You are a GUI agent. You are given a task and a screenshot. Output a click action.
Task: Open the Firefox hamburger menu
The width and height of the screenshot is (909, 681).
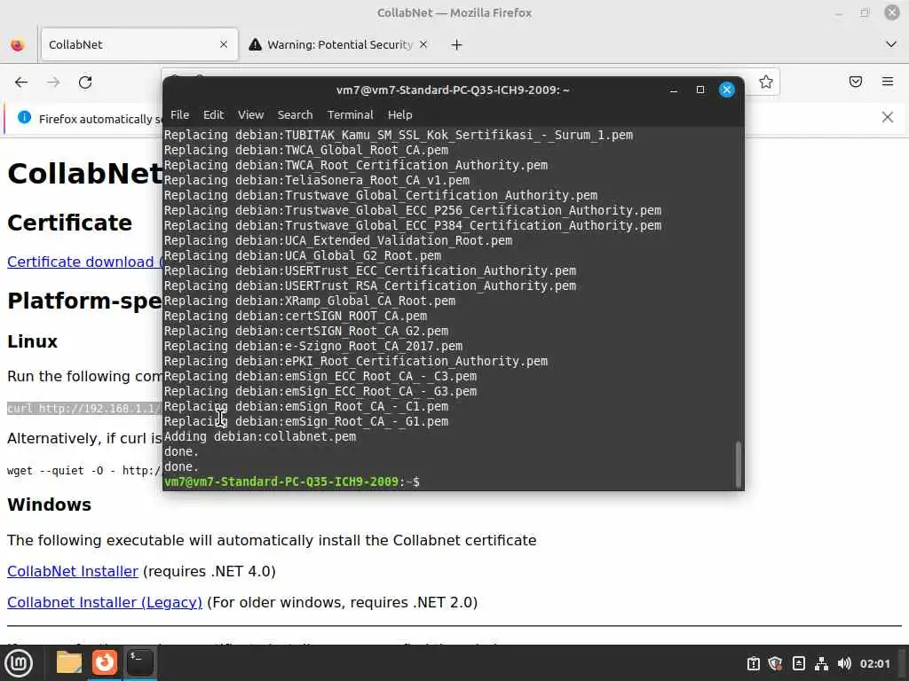click(x=888, y=82)
